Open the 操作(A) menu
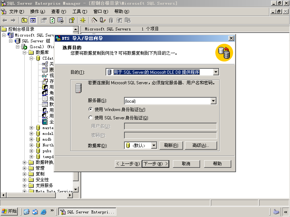This screenshot has width=290, height=217. coord(38,12)
